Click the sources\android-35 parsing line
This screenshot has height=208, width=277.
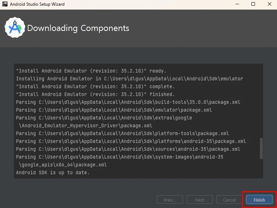128,149
